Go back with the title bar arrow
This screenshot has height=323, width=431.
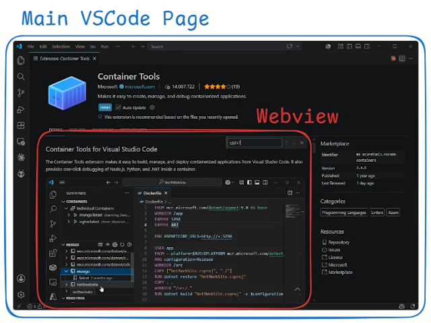tap(133, 46)
